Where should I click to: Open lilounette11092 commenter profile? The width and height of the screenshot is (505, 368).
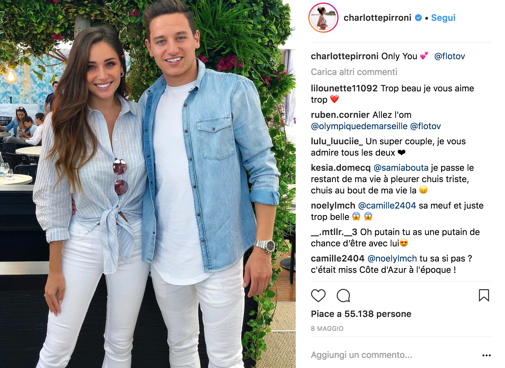344,88
